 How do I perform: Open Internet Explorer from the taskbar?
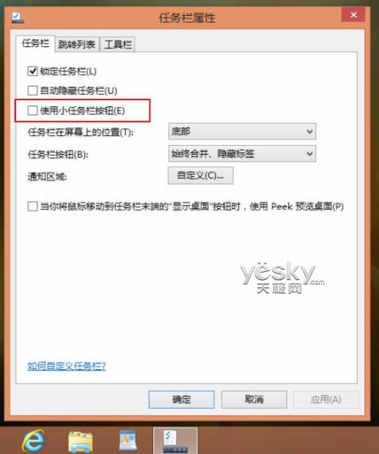(x=33, y=441)
